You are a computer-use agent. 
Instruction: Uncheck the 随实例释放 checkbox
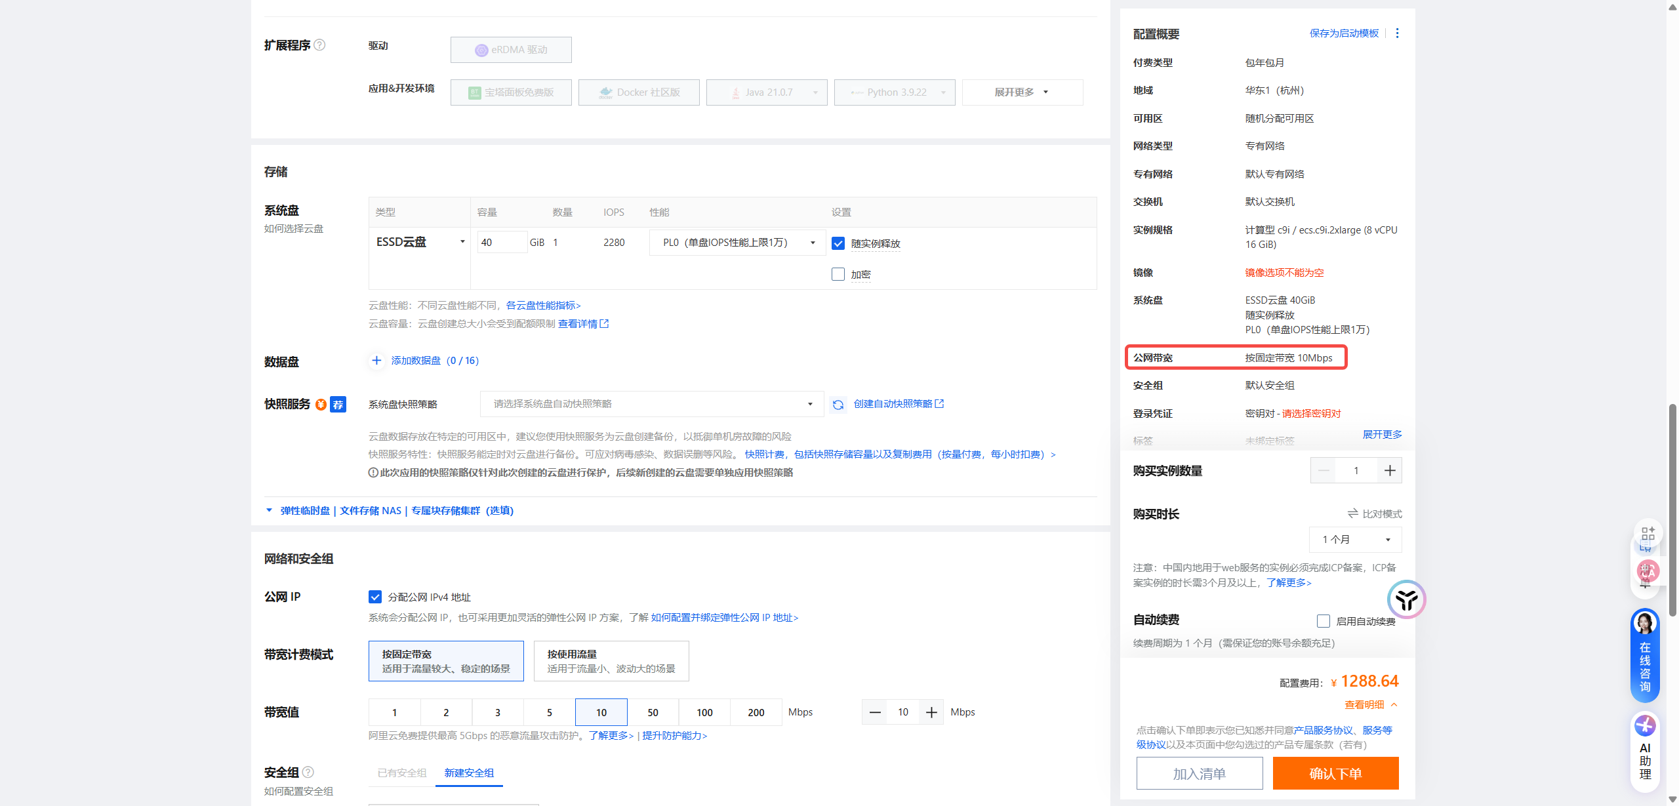[838, 243]
